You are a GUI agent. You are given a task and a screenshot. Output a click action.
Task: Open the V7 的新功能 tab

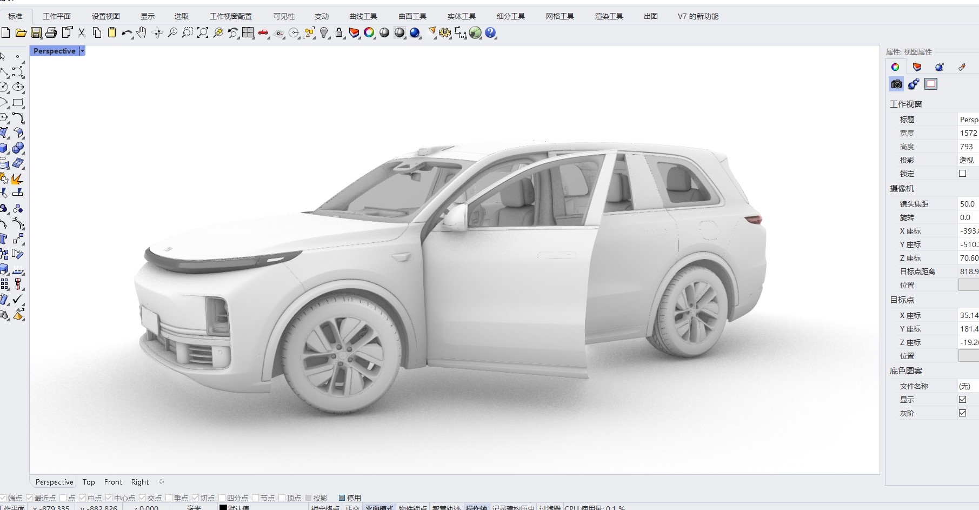(x=698, y=16)
